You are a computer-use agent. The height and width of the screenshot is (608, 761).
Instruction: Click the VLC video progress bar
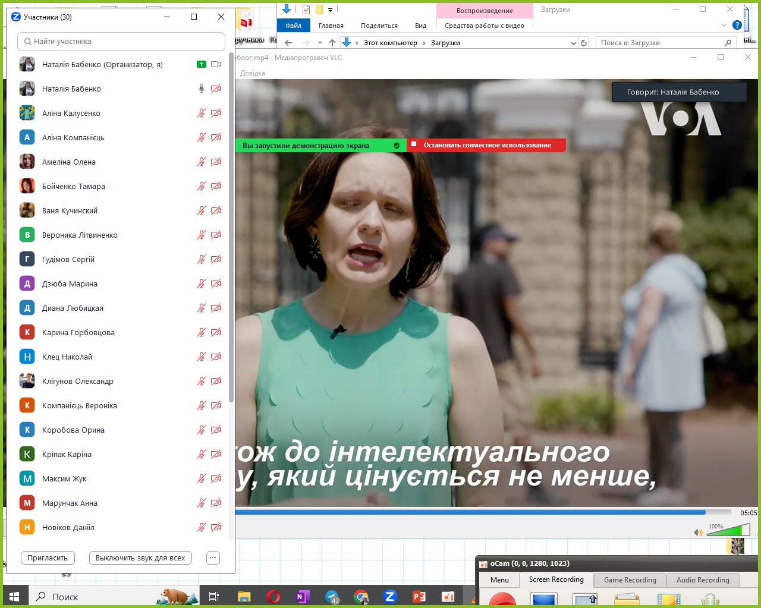pos(470,512)
